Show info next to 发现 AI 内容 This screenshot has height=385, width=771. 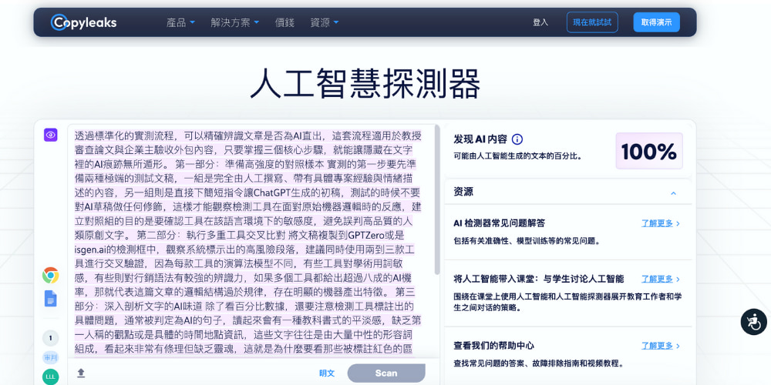tap(517, 139)
